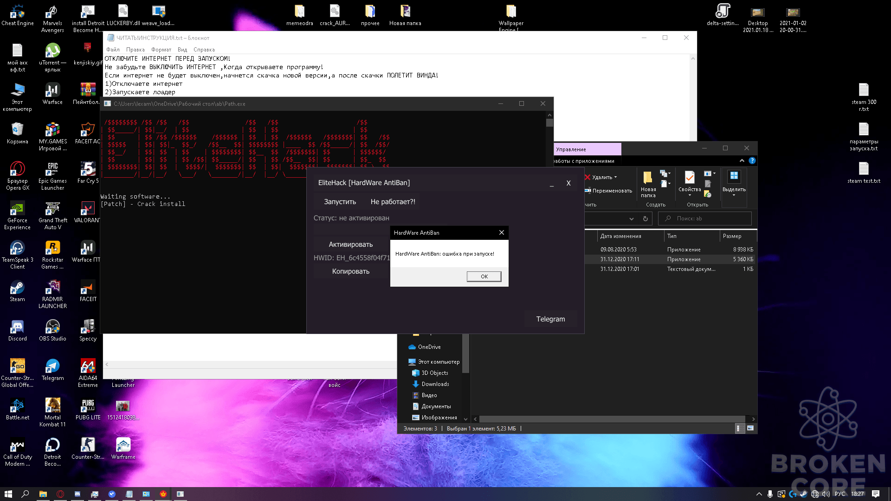Click the Запустить button in EliteHack
This screenshot has width=891, height=501.
(340, 202)
